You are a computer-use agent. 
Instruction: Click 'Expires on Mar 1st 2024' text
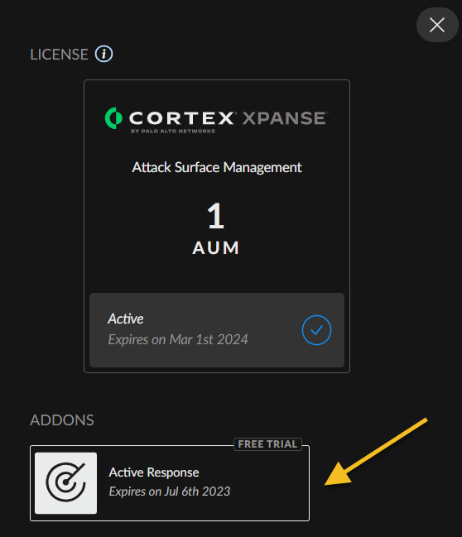click(178, 340)
